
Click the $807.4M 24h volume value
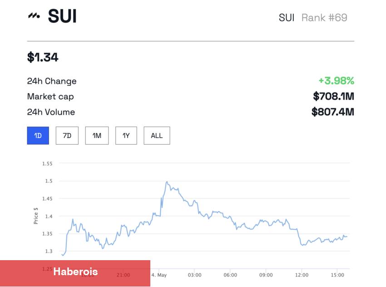(x=332, y=112)
